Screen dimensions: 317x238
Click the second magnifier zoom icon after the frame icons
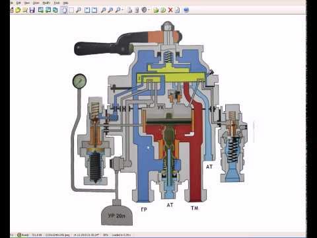point(110,10)
